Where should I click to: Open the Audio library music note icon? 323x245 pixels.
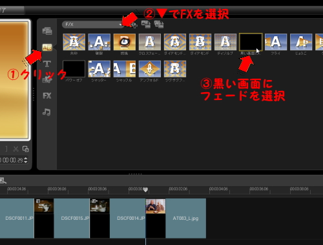point(47,112)
